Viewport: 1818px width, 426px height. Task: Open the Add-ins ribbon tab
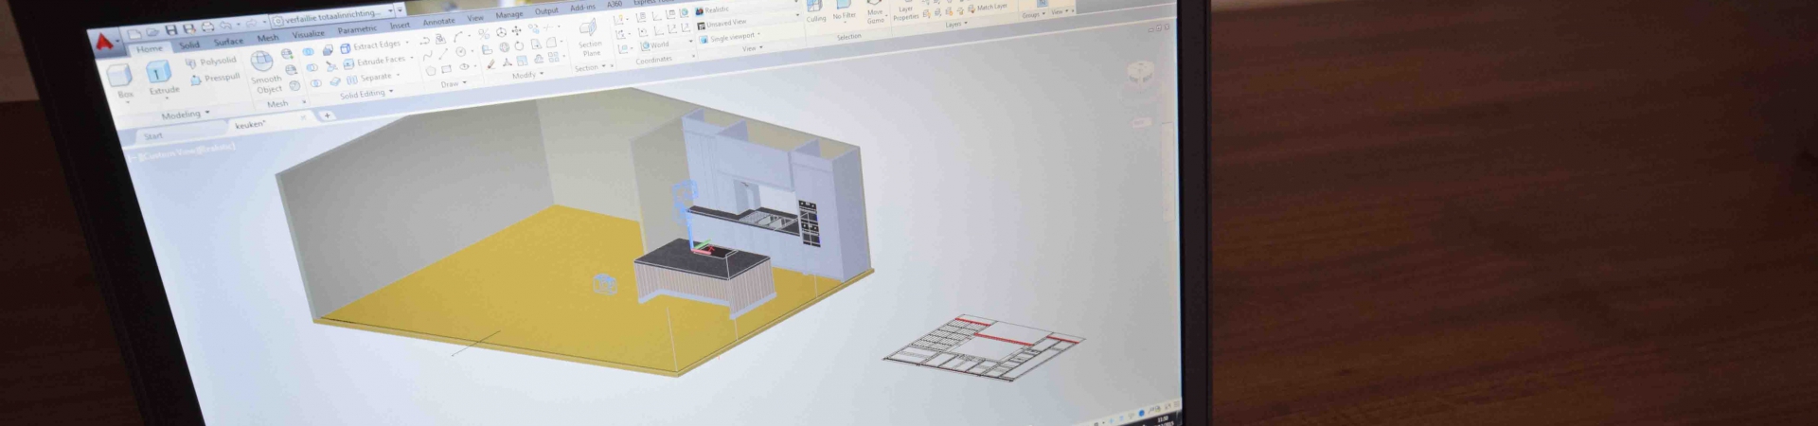pyautogui.click(x=582, y=8)
